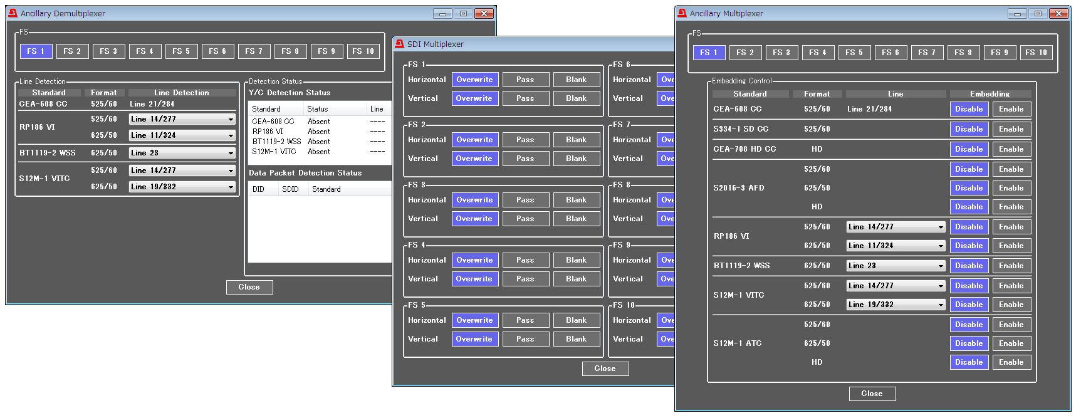Click Close button in Ancillary Demultiplexer dialog
Screen dimensions: 1076x418
[x=249, y=287]
